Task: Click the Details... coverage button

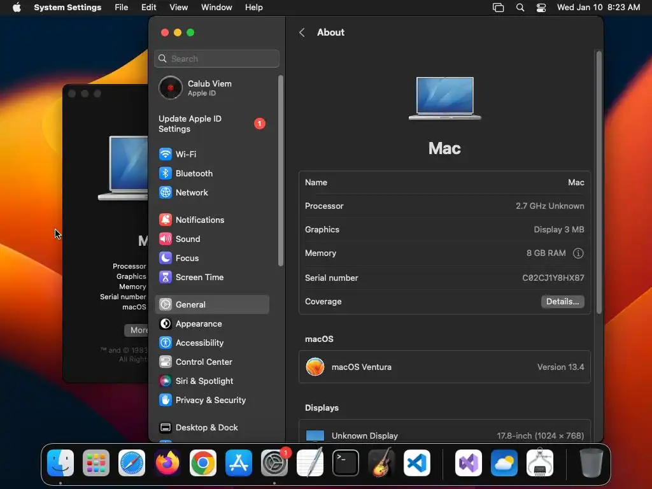Action: 563,301
